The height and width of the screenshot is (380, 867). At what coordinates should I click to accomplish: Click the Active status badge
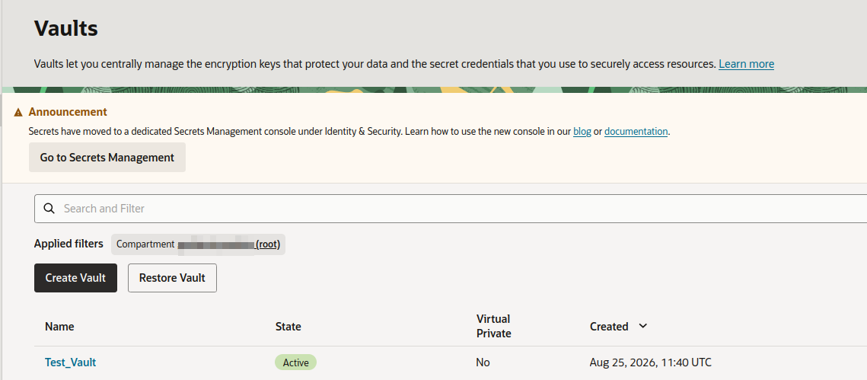(296, 362)
